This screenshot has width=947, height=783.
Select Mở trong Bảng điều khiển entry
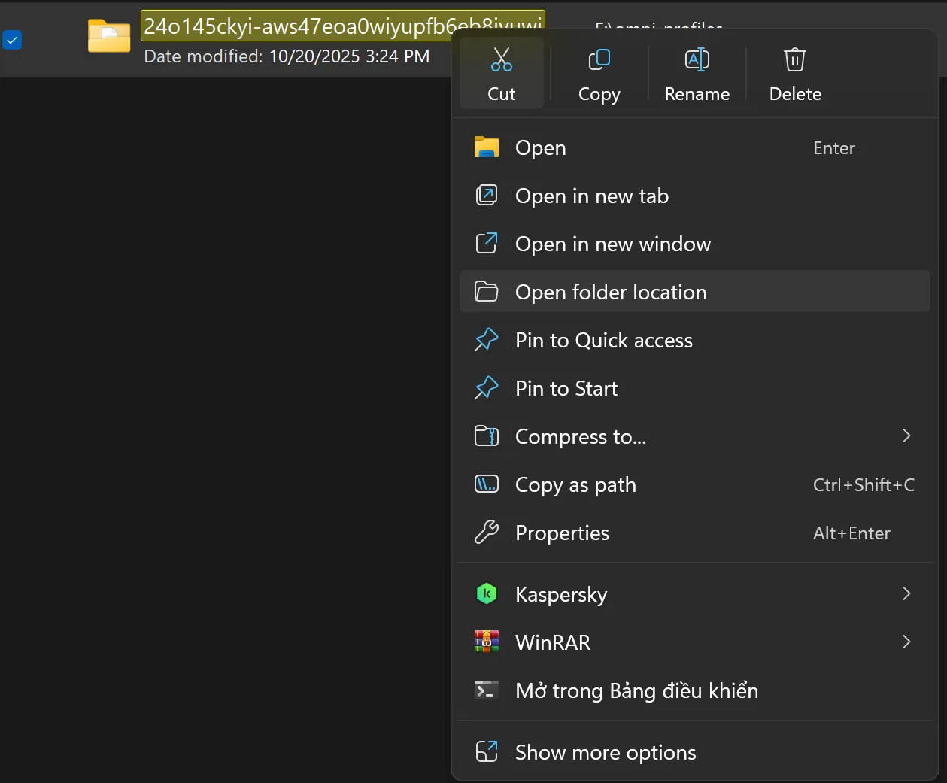point(636,690)
